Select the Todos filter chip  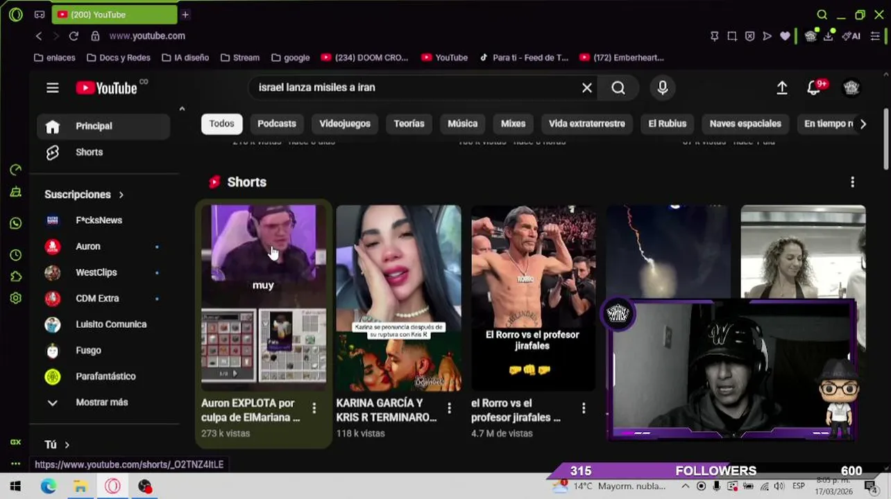pos(221,123)
